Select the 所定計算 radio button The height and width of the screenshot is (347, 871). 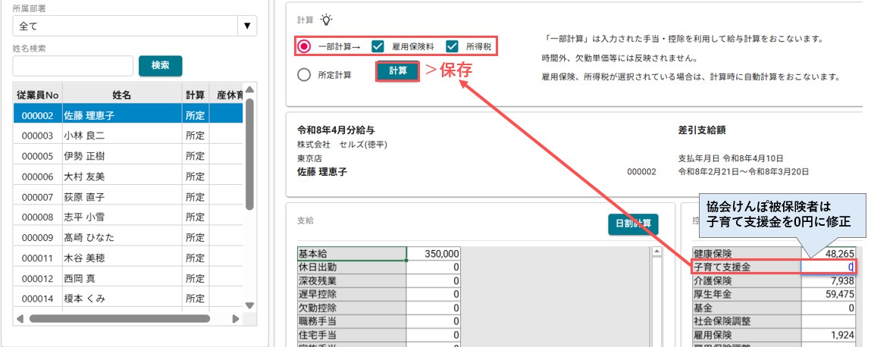[x=304, y=74]
